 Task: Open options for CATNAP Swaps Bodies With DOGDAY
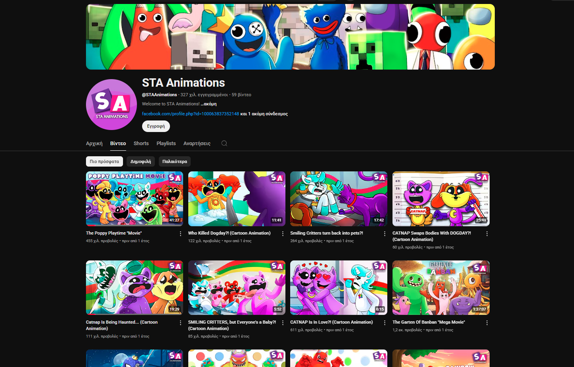point(487,234)
